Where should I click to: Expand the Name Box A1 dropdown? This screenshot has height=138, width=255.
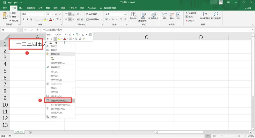point(16,30)
